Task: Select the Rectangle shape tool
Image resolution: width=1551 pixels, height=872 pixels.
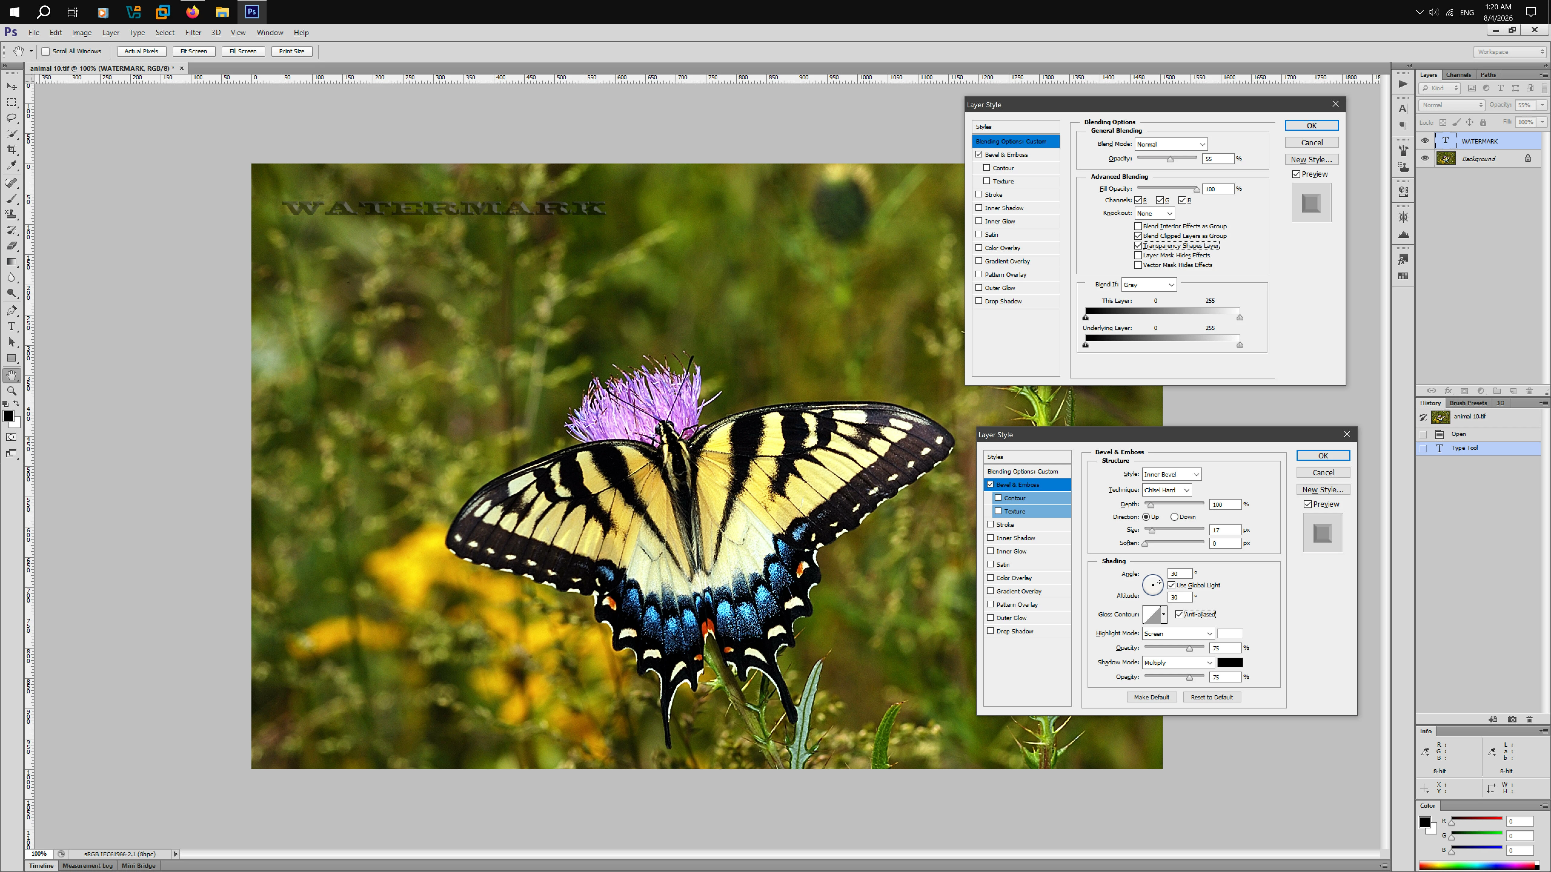Action: [x=12, y=358]
